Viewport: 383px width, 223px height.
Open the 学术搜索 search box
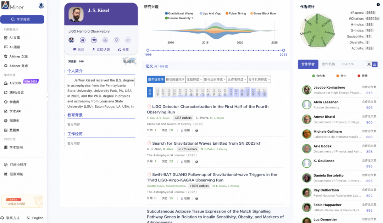click(22, 19)
